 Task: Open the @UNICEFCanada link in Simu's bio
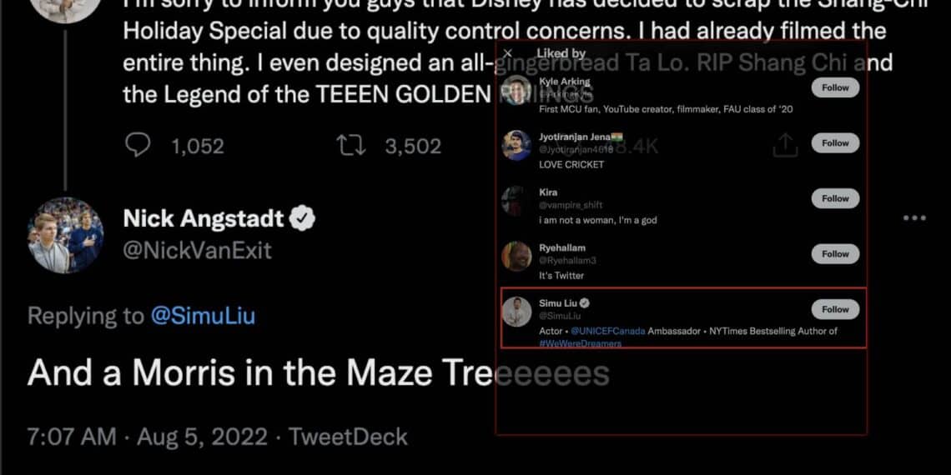coord(608,331)
